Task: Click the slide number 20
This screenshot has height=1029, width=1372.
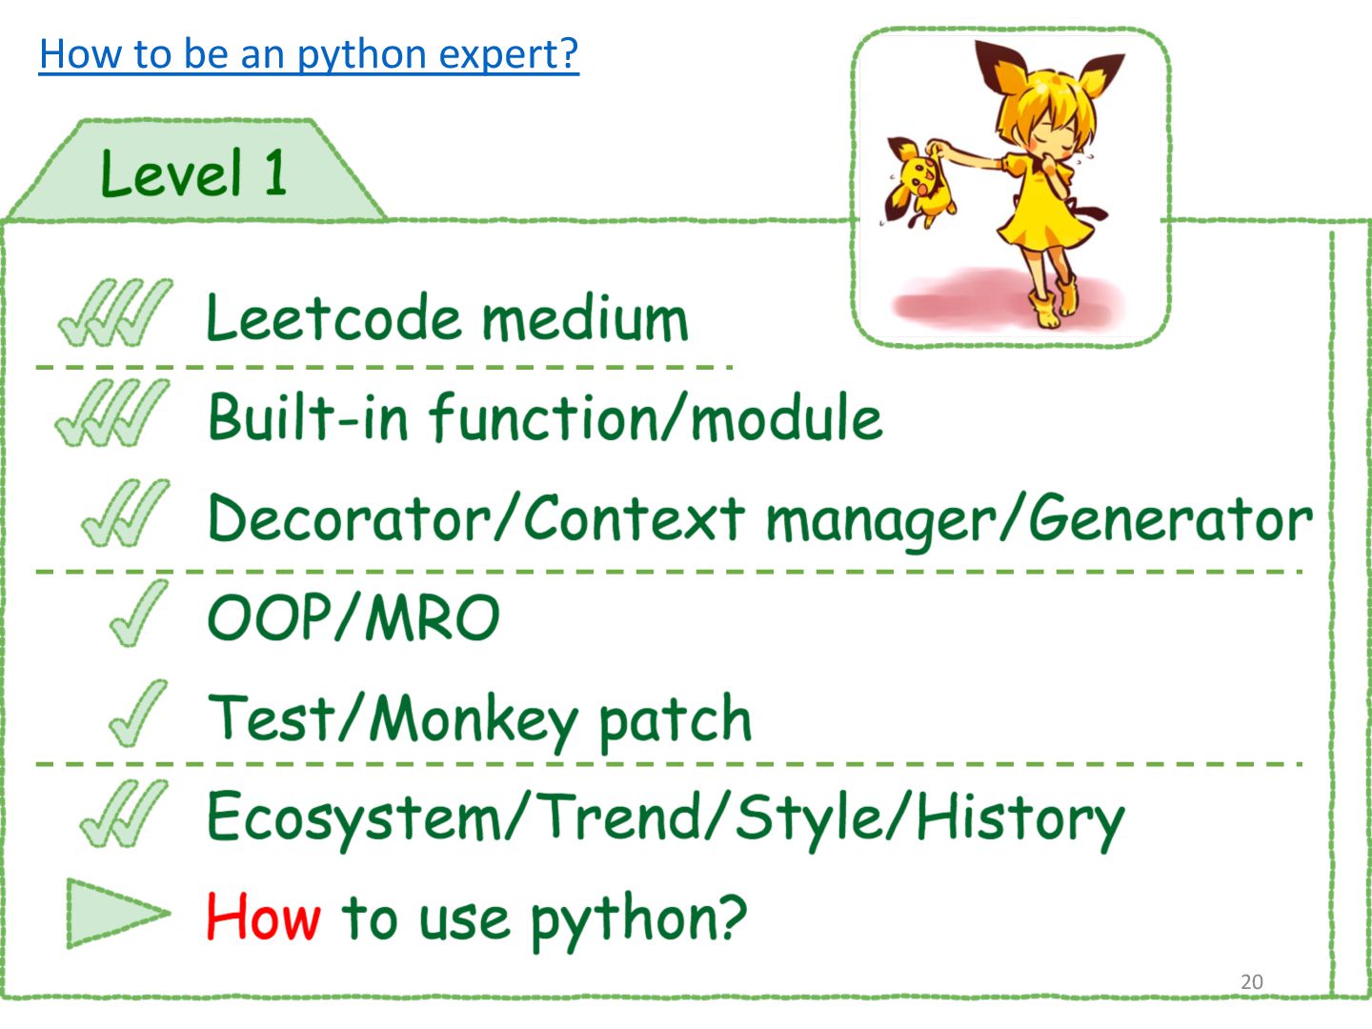Action: click(1252, 981)
